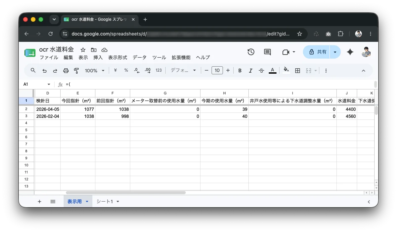Image resolution: width=397 pixels, height=232 pixels.
Task: Click the horizontal scrollbar thumb
Action: [x=126, y=193]
